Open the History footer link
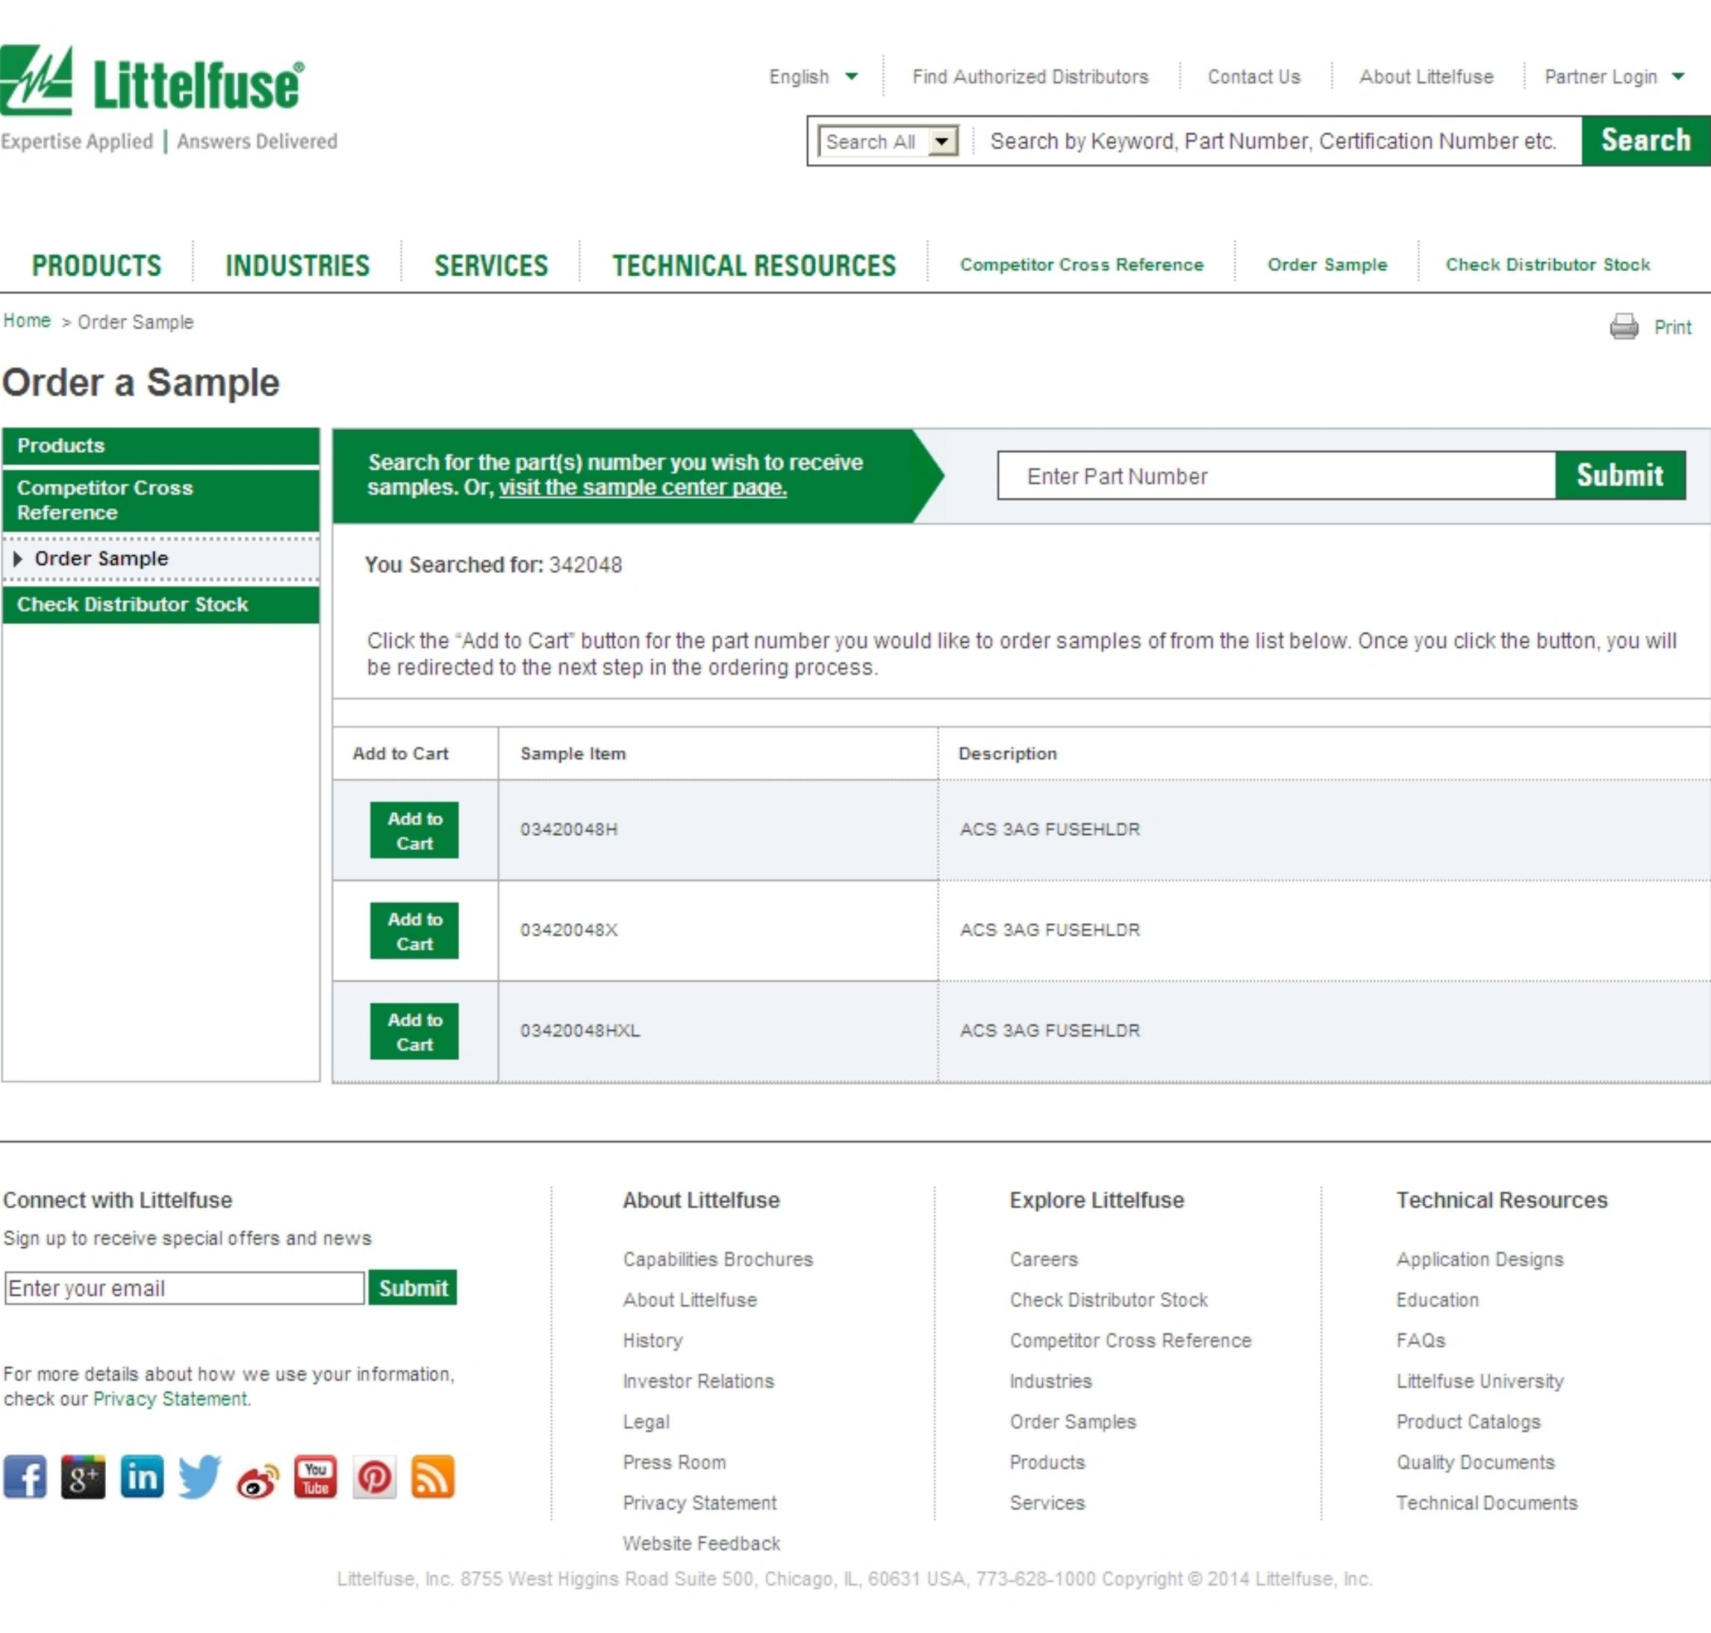 652,1340
